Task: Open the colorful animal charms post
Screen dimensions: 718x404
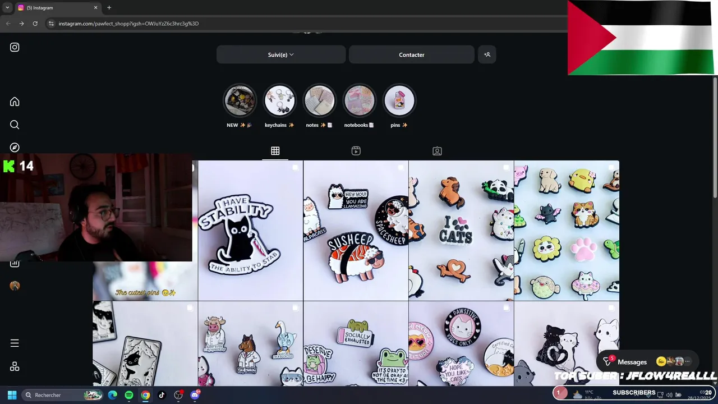Action: tap(567, 231)
